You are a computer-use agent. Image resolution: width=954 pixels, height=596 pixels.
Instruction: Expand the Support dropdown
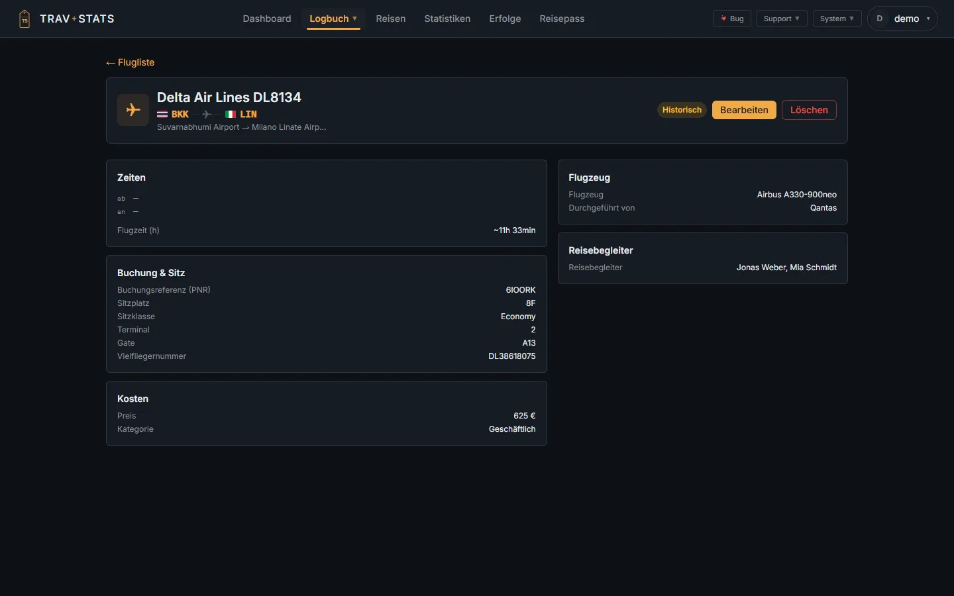point(782,19)
